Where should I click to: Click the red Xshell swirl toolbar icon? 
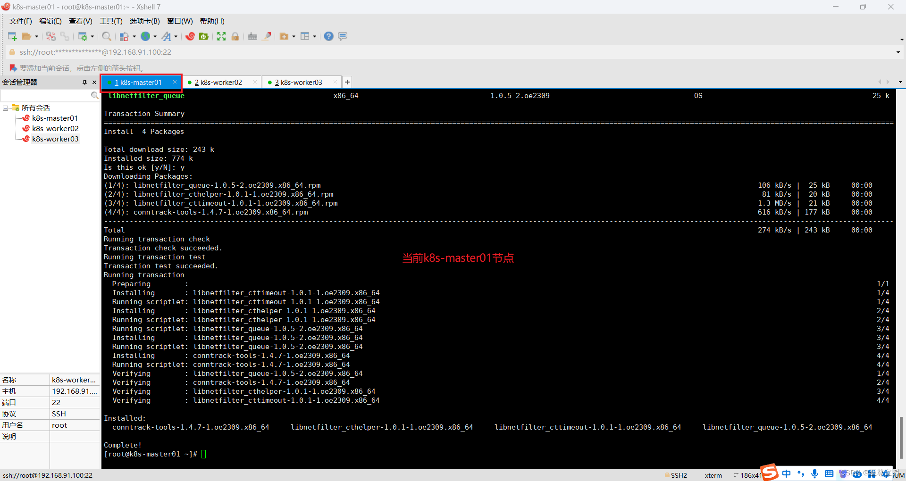[x=190, y=36]
